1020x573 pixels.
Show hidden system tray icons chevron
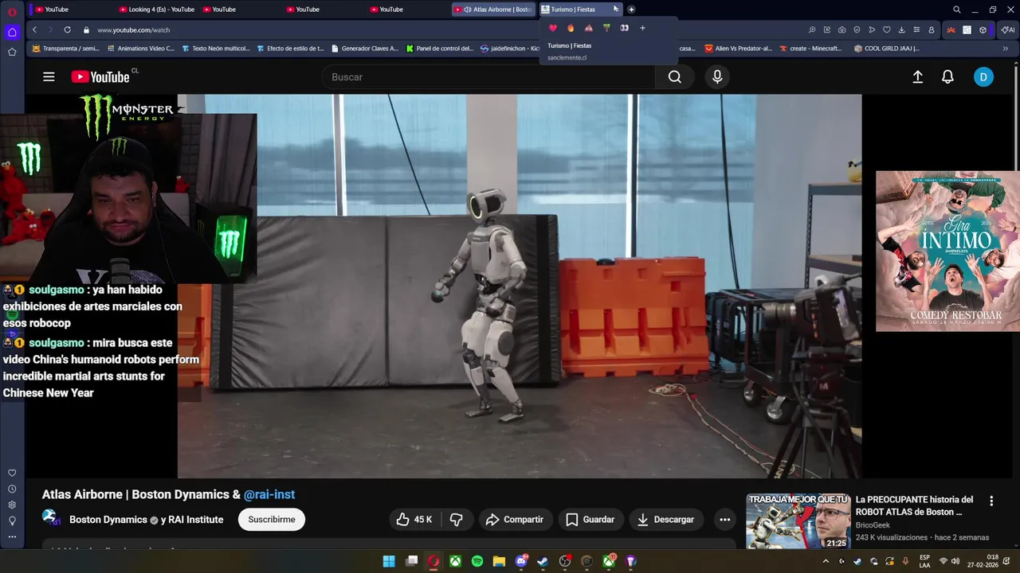click(x=826, y=561)
